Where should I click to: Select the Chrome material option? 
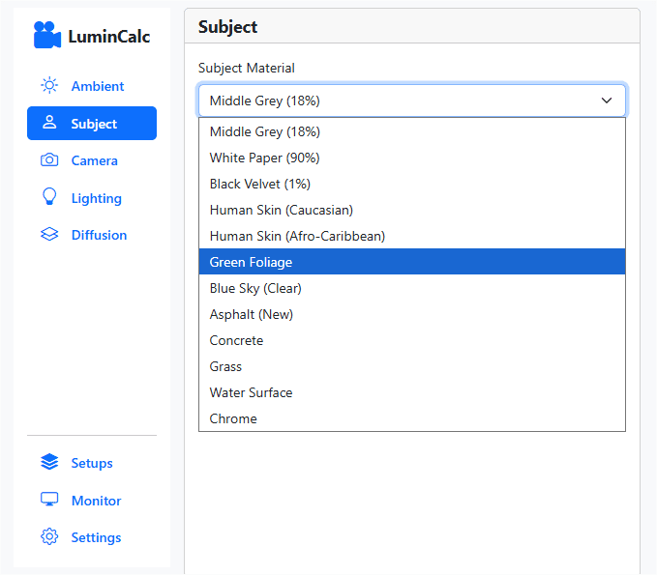(412, 418)
